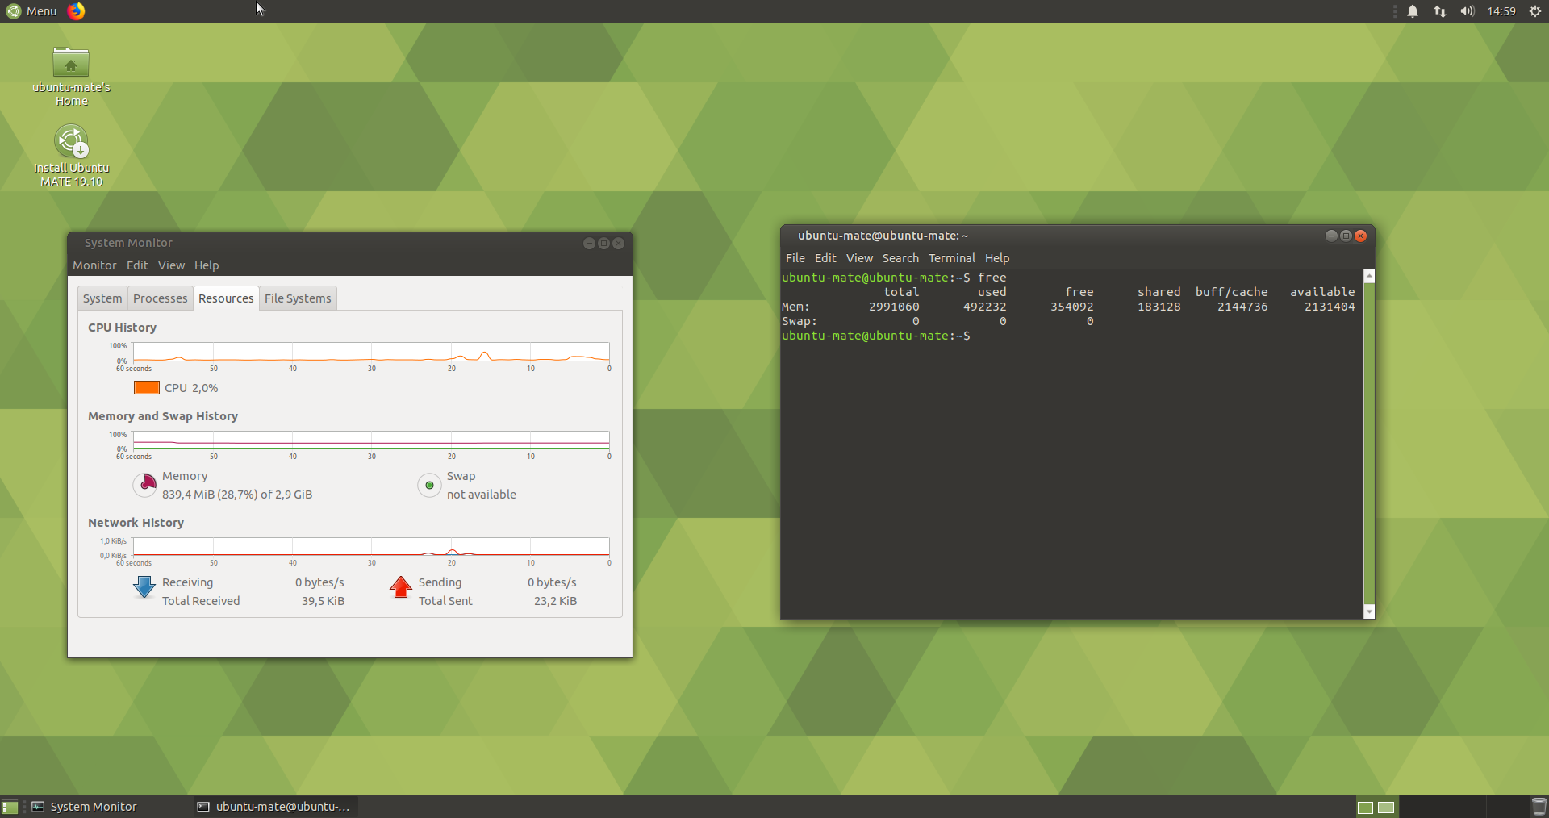1549x818 pixels.
Task: Click the red Sending arrow icon
Action: 401,587
